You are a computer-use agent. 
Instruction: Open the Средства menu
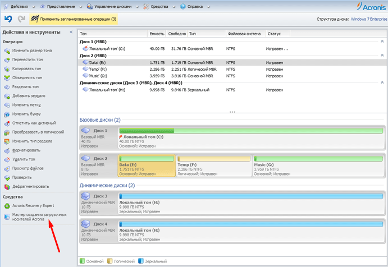[159, 7]
